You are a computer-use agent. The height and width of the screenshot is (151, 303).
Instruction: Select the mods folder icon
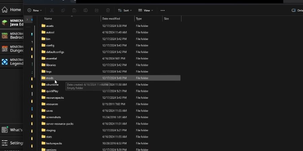coord(43,78)
